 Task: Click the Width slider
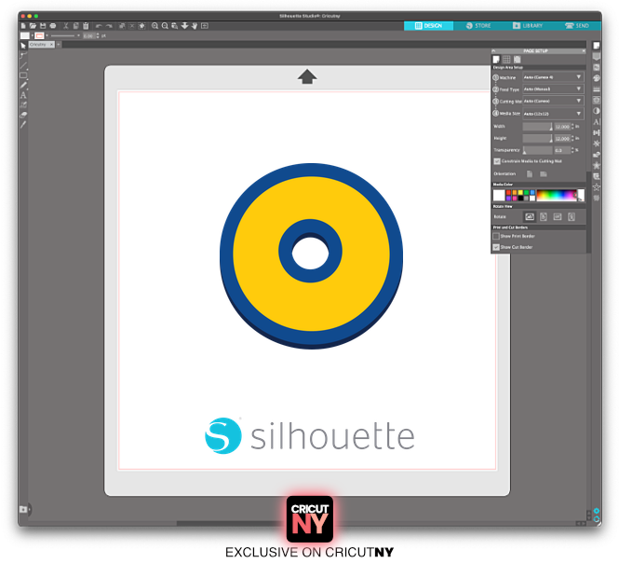[x=537, y=127]
